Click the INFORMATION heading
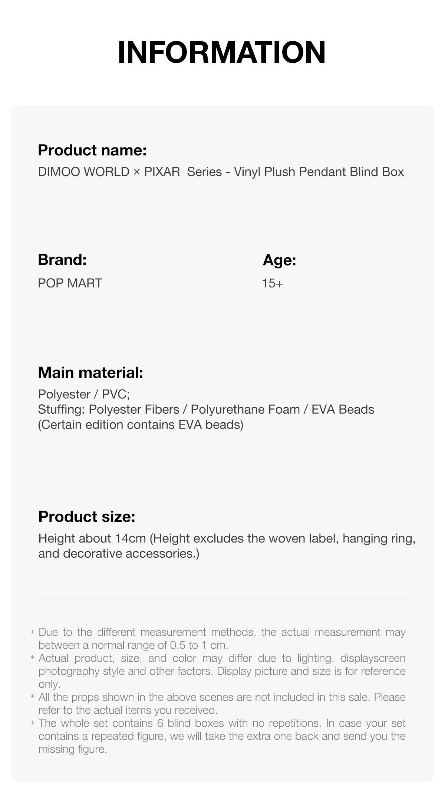This screenshot has width=445, height=801. 222,52
